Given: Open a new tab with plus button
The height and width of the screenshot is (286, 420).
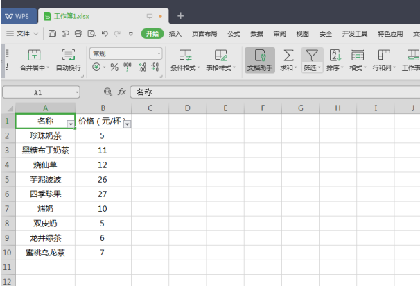Looking at the screenshot, I should (x=180, y=16).
